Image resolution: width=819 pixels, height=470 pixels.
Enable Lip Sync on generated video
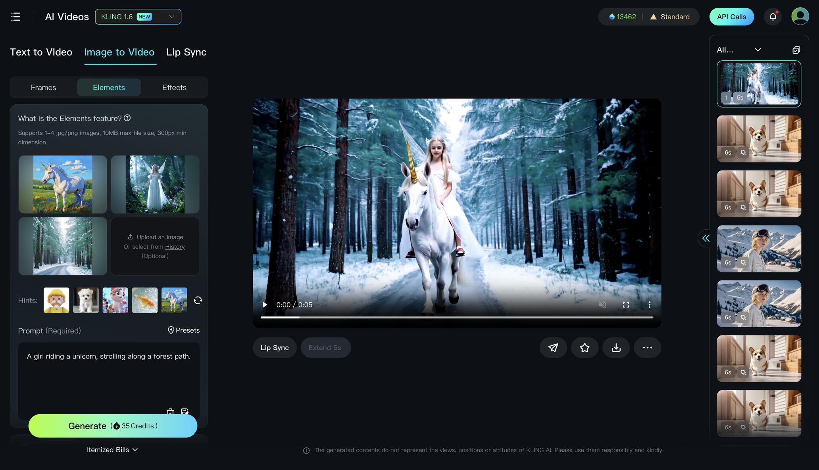pos(275,347)
